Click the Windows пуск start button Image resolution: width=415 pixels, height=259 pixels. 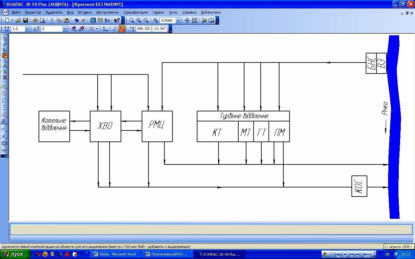16,254
